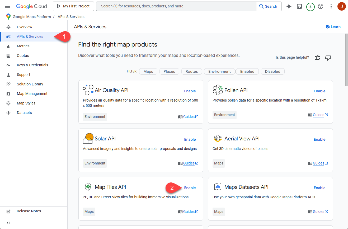Open Guides link for Pollen API
This screenshot has width=348, height=229.
pos(318,115)
